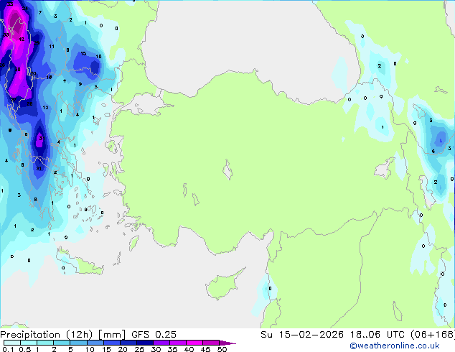The width and height of the screenshot is (455, 352).
Task: Click the '24' precipitation value at top-left
Action: point(25,9)
